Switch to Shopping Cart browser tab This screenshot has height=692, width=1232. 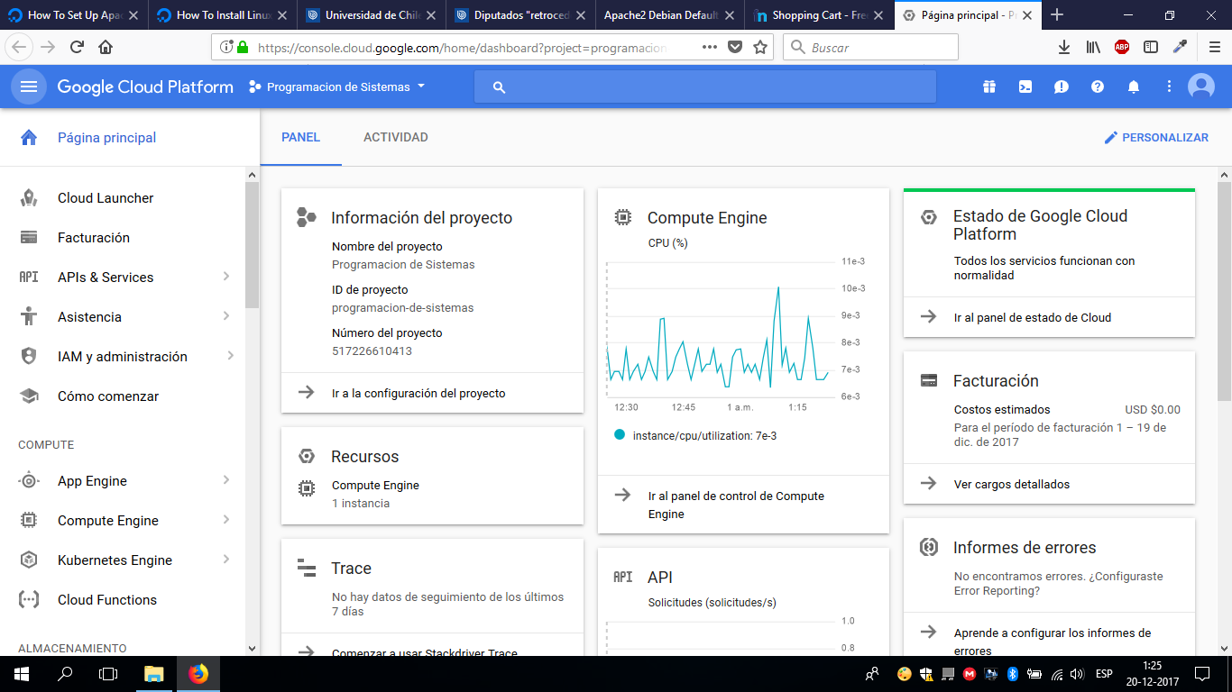819,15
